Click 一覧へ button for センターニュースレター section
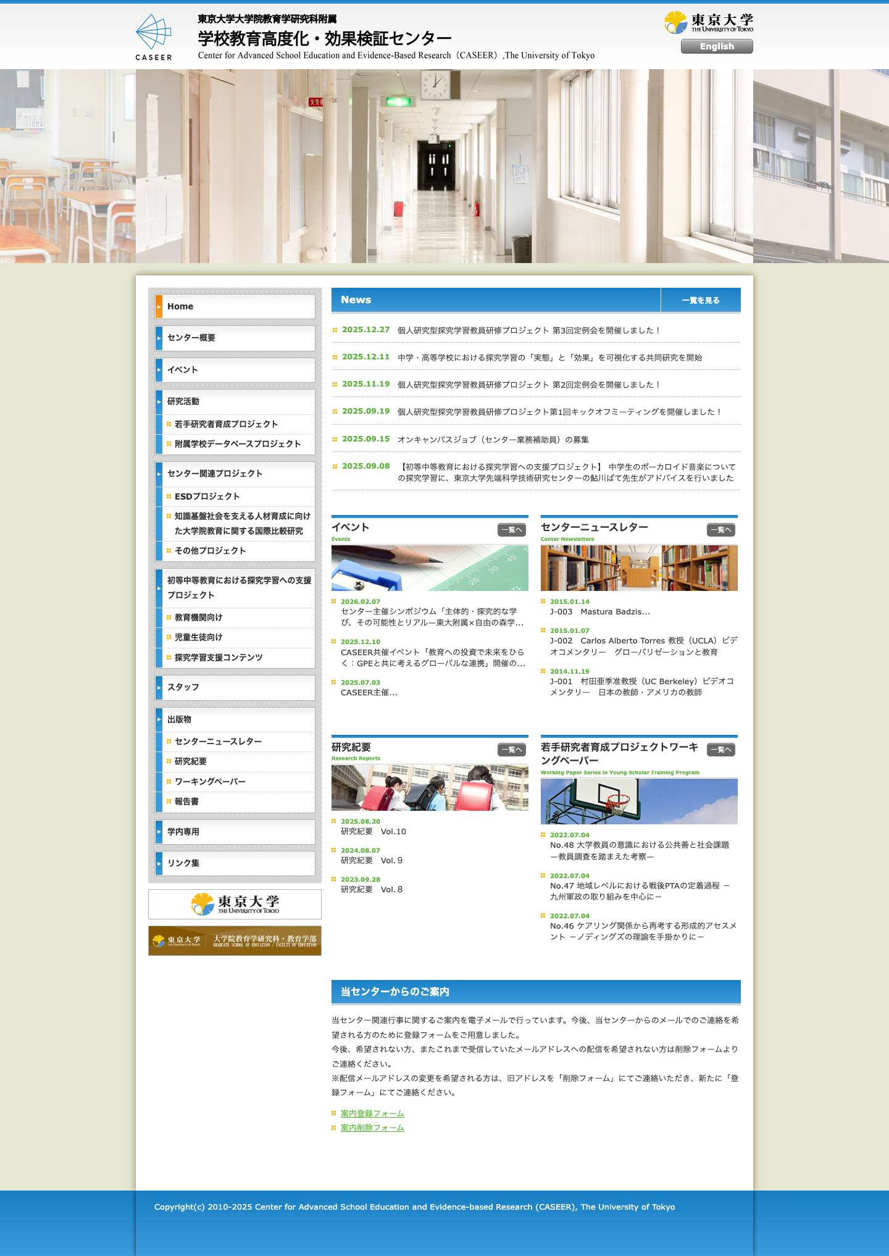 (x=721, y=530)
